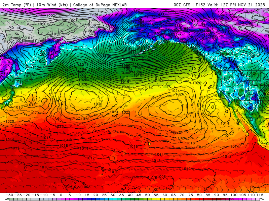
Task: Click the 40 value on temperature scale
Action: (130, 195)
